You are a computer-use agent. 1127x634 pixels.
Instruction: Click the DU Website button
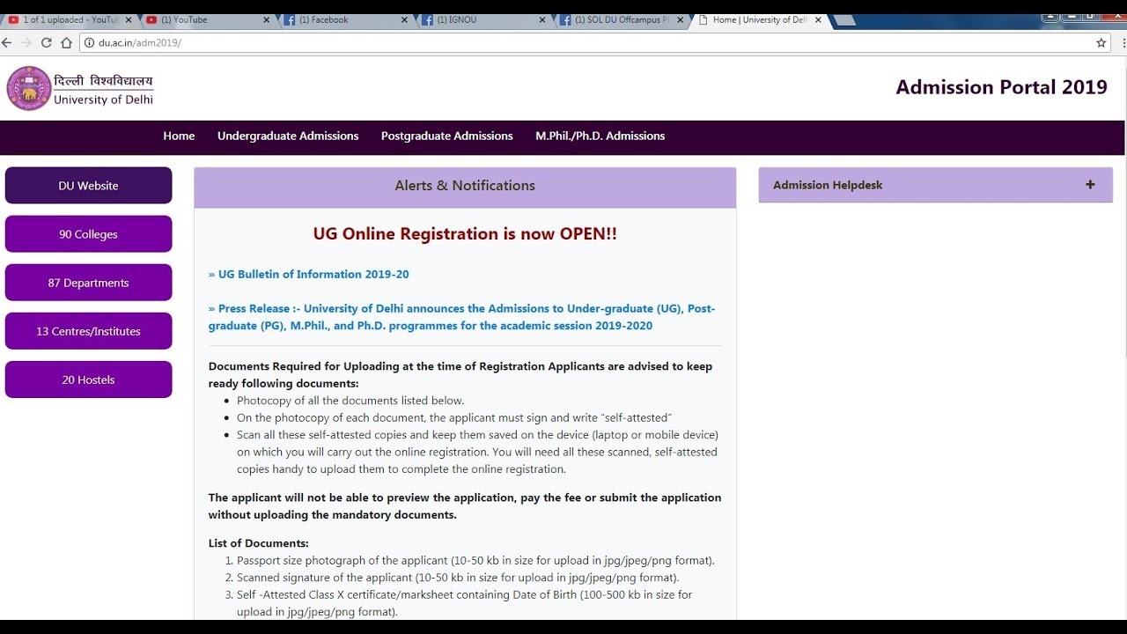(88, 186)
